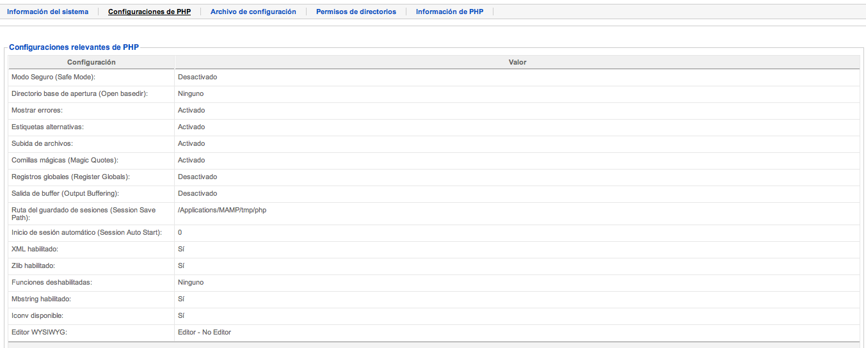Select the Comillas mágicas (Magic Quotes) label
Viewport: 866px width, 348px height.
pyautogui.click(x=65, y=160)
